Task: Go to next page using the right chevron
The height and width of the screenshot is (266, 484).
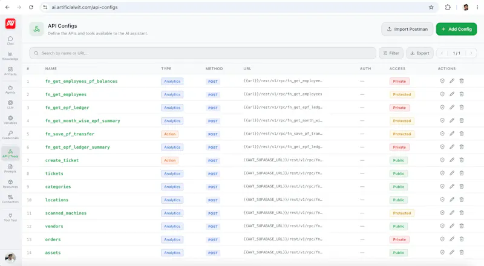Action: [x=471, y=53]
